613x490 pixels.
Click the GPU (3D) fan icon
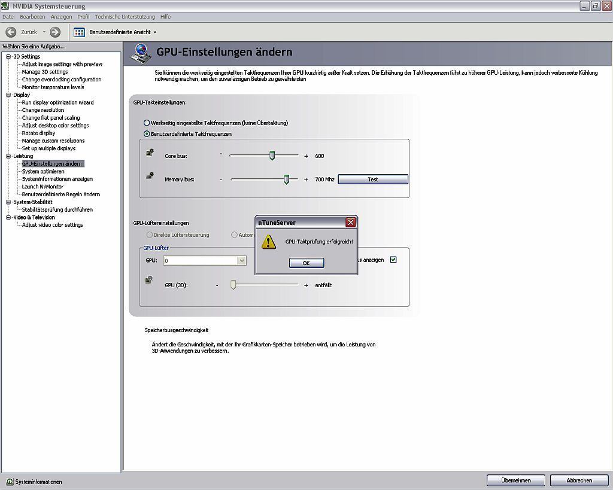pyautogui.click(x=148, y=280)
